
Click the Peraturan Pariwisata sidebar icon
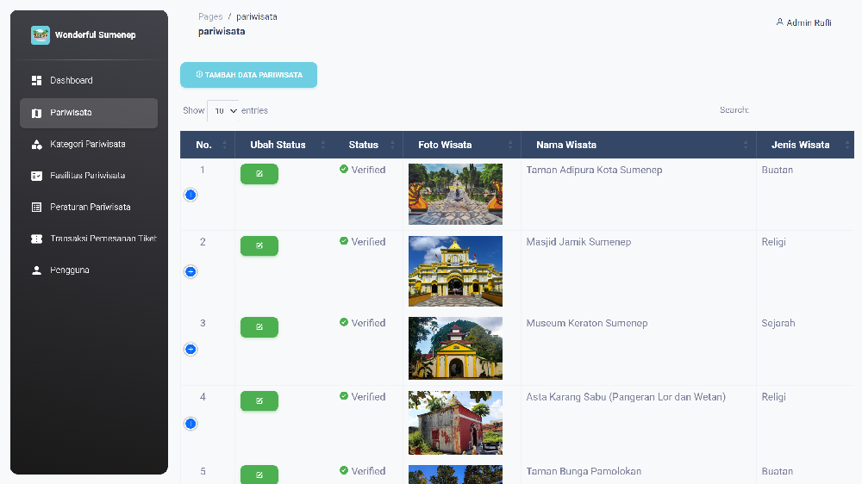tap(36, 208)
